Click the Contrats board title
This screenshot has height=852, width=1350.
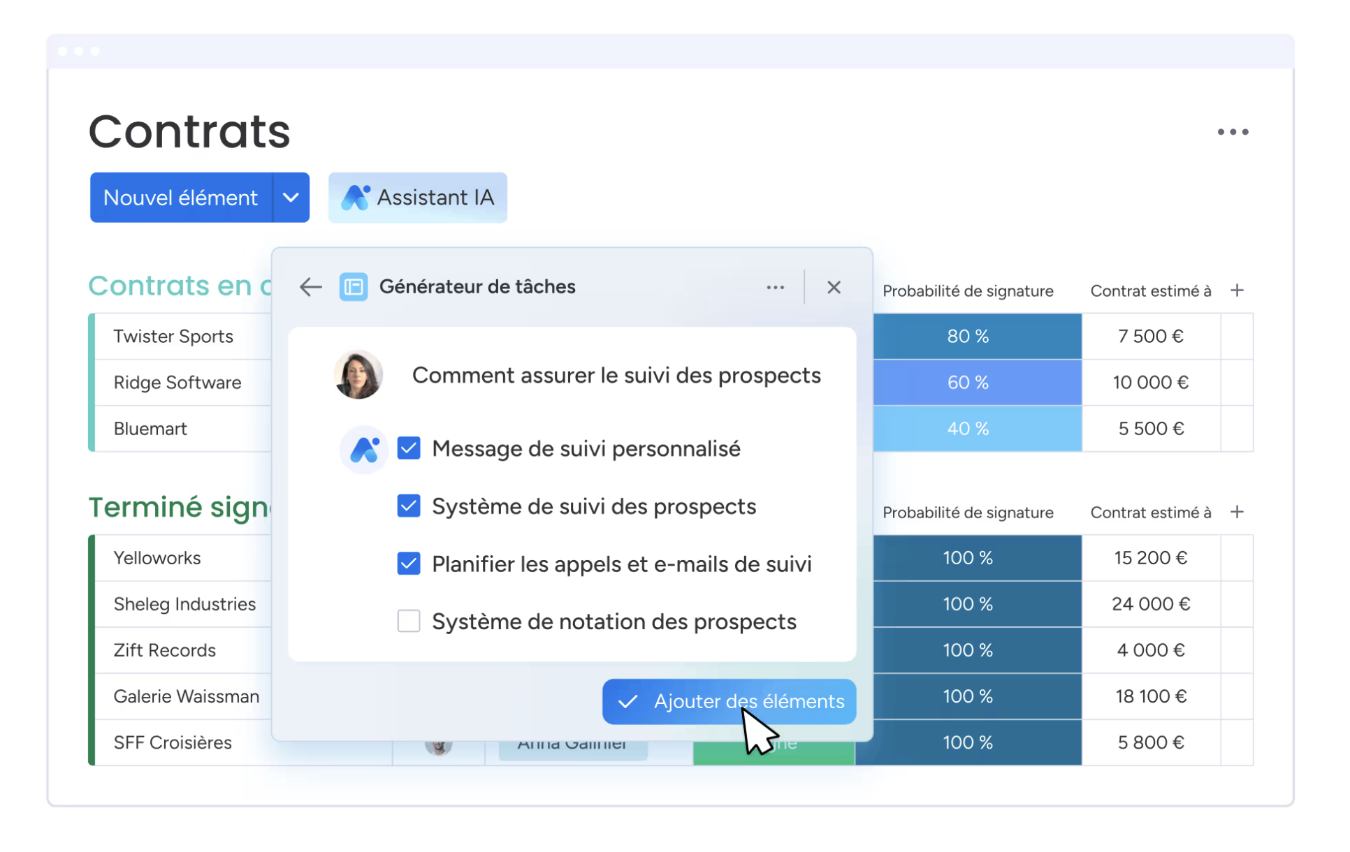[x=191, y=133]
